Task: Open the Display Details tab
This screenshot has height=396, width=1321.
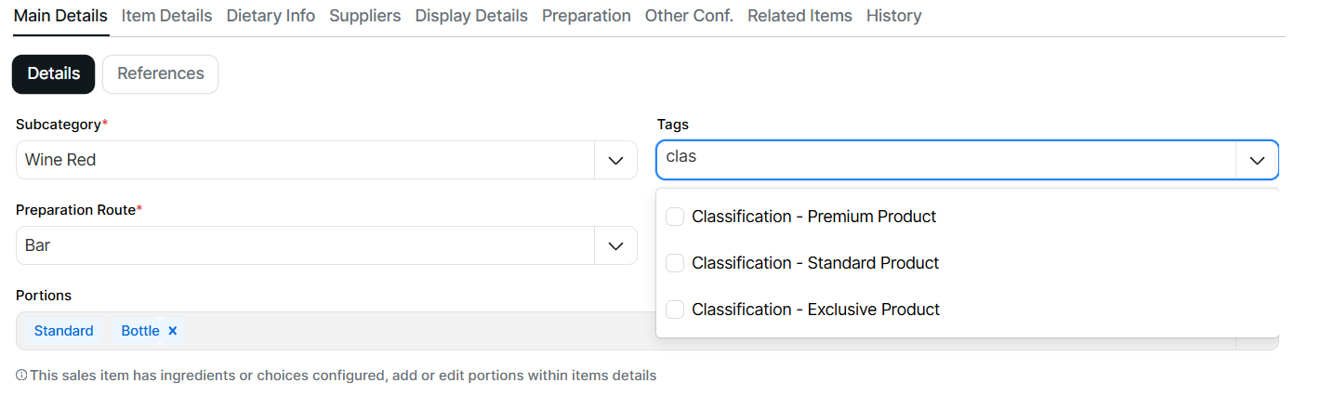Action: (x=471, y=16)
